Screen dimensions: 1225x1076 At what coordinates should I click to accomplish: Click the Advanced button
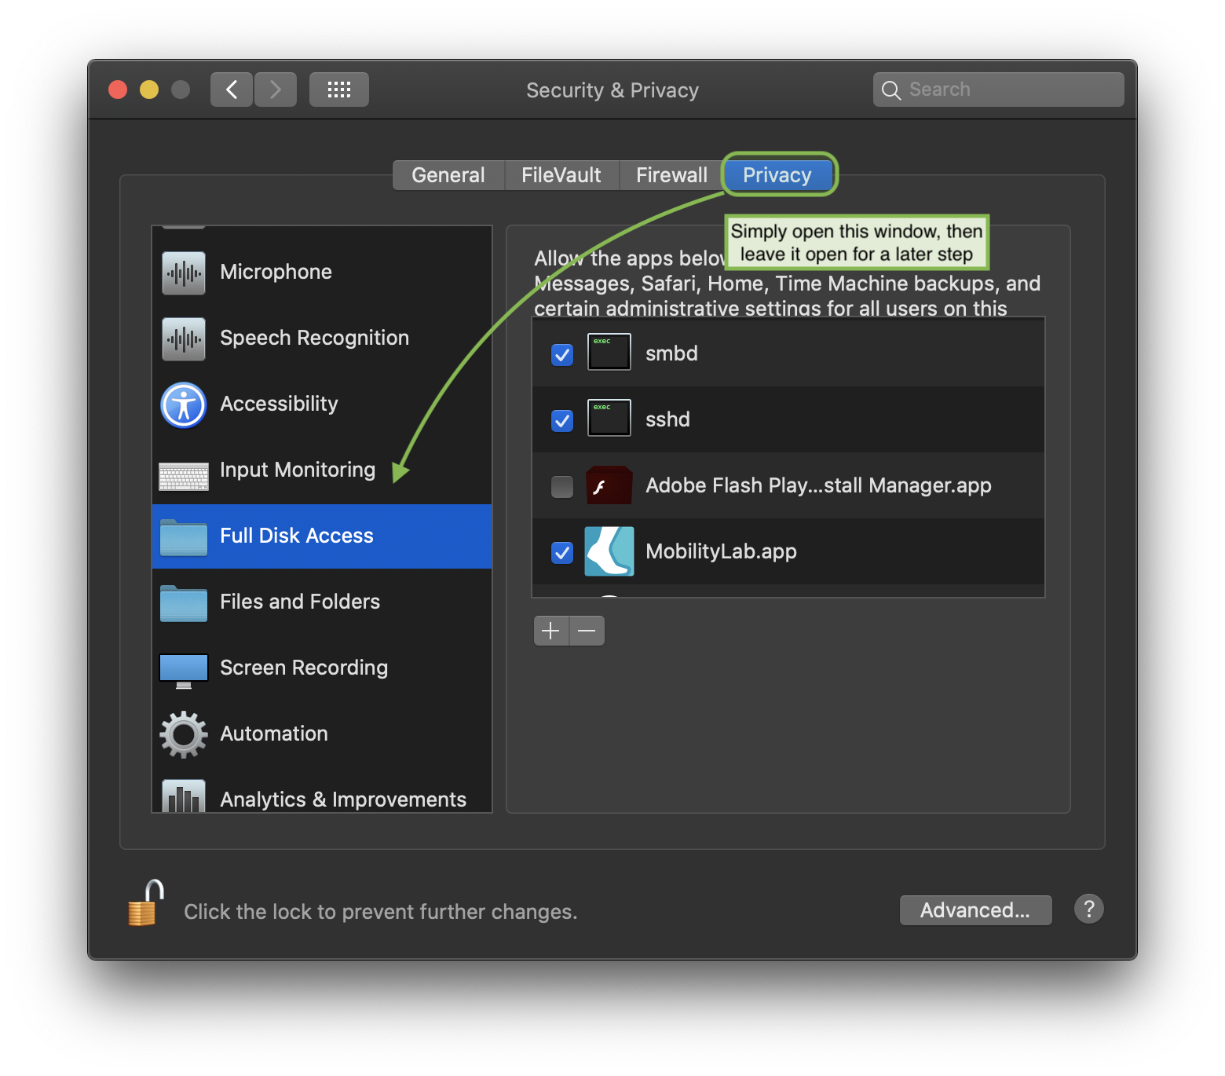(975, 909)
